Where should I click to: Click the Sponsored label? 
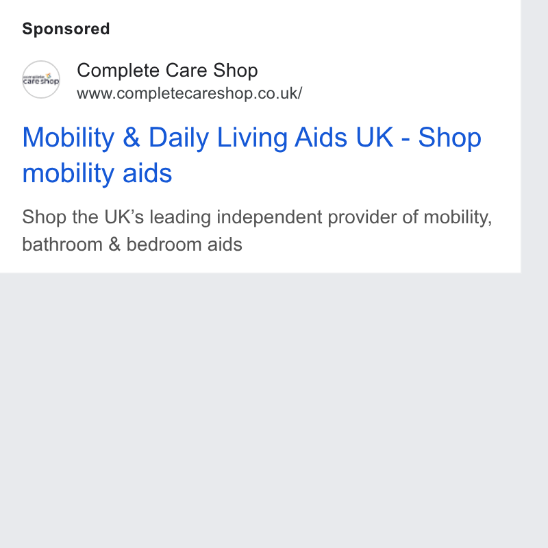[x=66, y=29]
